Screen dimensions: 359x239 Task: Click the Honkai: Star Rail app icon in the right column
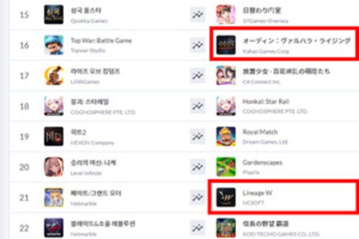coord(226,106)
